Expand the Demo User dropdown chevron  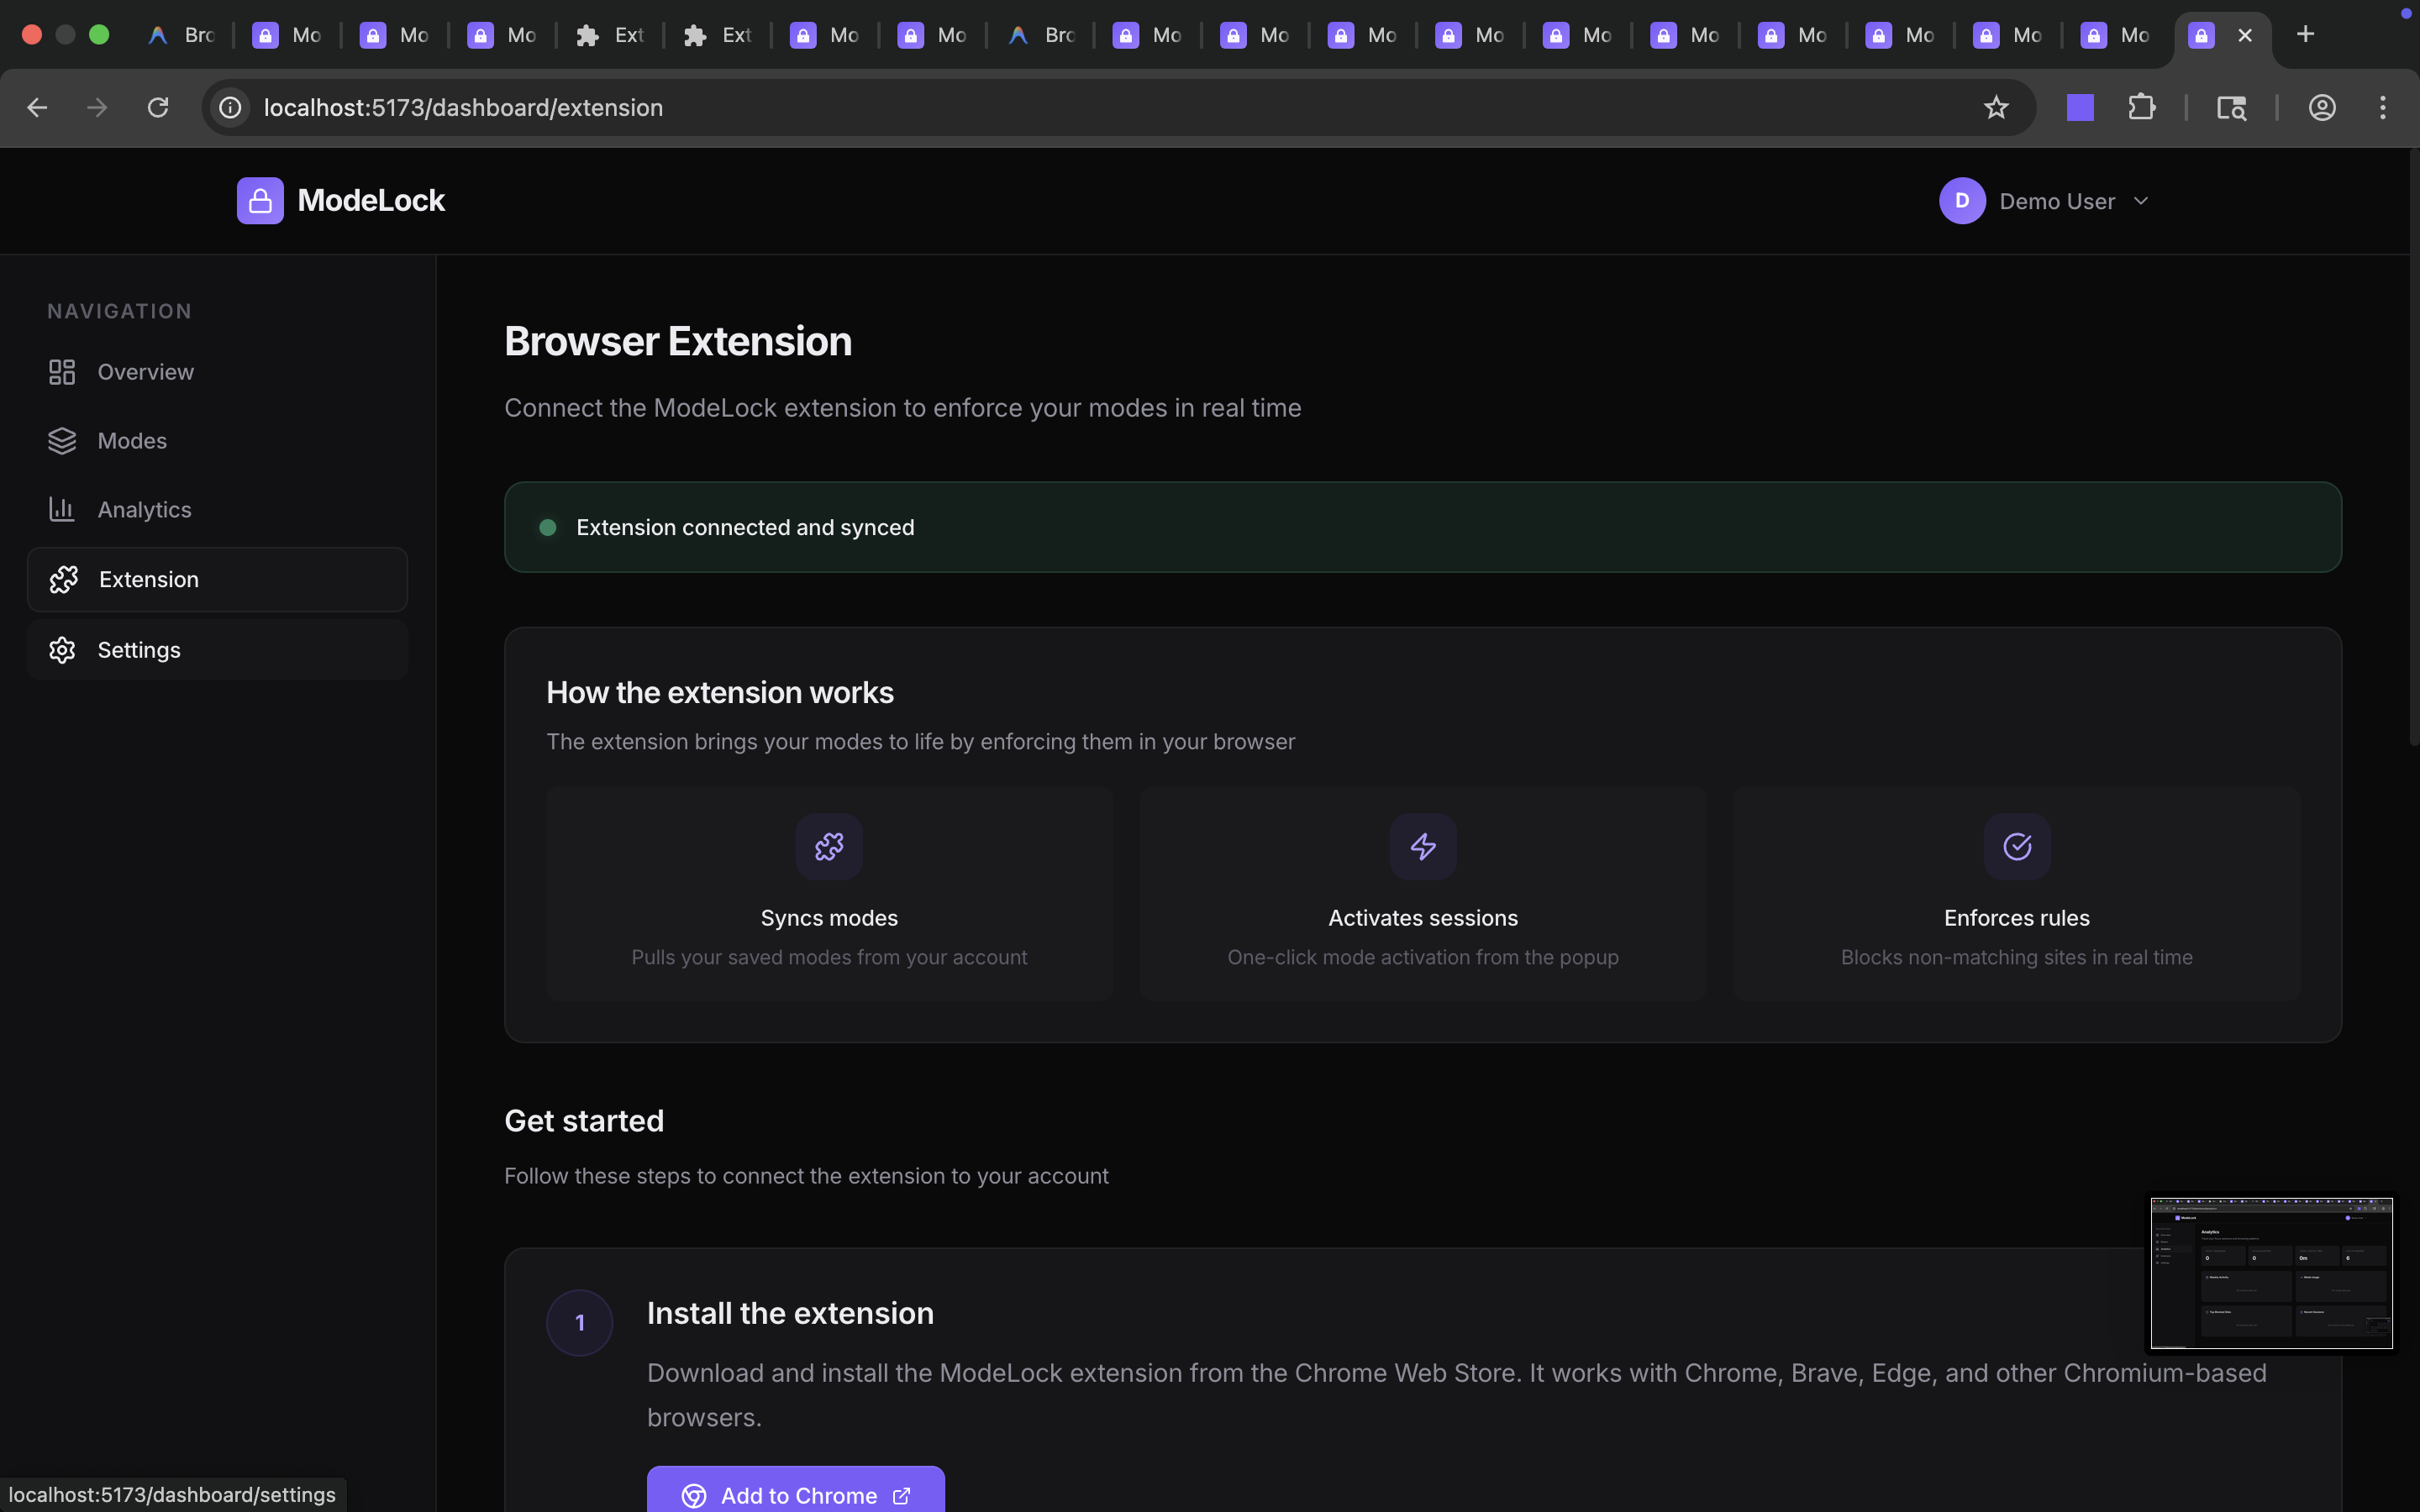pos(2141,201)
